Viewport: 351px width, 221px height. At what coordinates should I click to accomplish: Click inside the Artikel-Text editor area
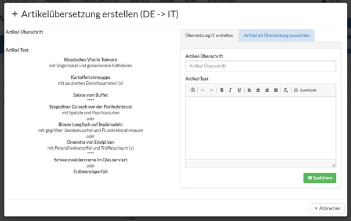click(260, 128)
